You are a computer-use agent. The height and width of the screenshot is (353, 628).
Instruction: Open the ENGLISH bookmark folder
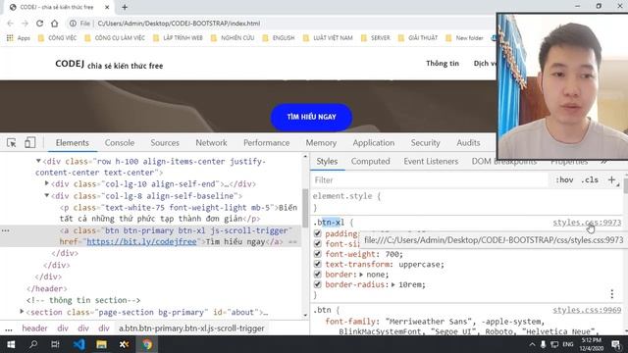[x=279, y=38]
